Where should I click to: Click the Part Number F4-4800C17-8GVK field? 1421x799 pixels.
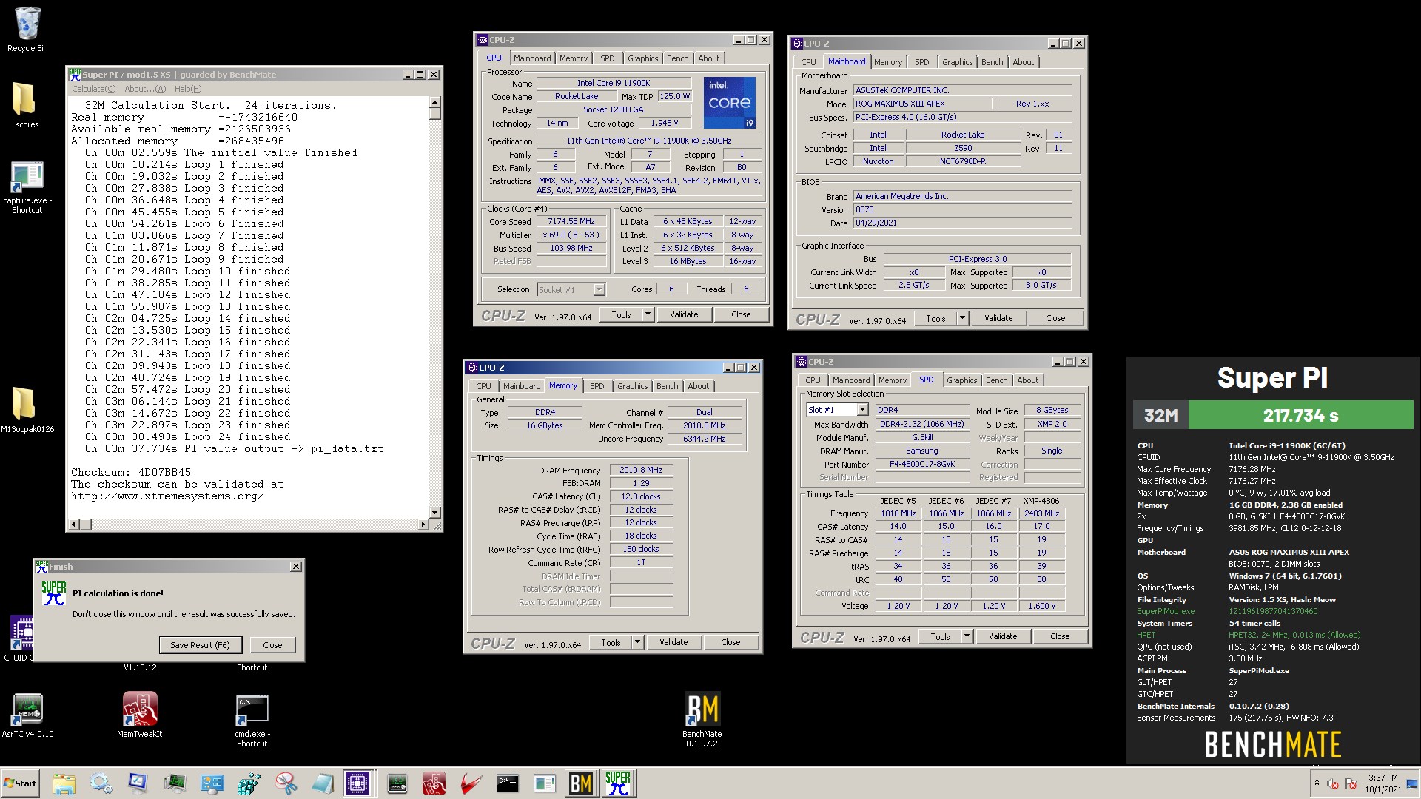click(921, 465)
